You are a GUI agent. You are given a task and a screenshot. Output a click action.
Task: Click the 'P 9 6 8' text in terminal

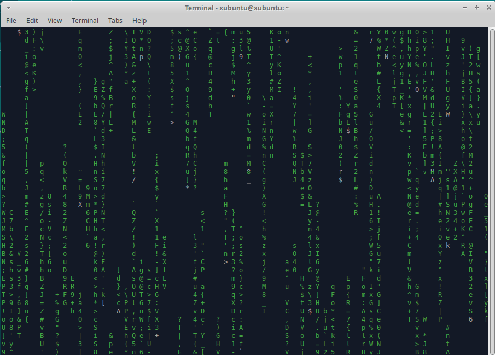pos(15,302)
